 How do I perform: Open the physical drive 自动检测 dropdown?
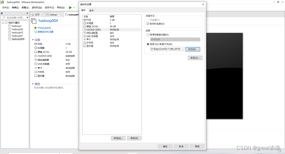click(x=175, y=39)
